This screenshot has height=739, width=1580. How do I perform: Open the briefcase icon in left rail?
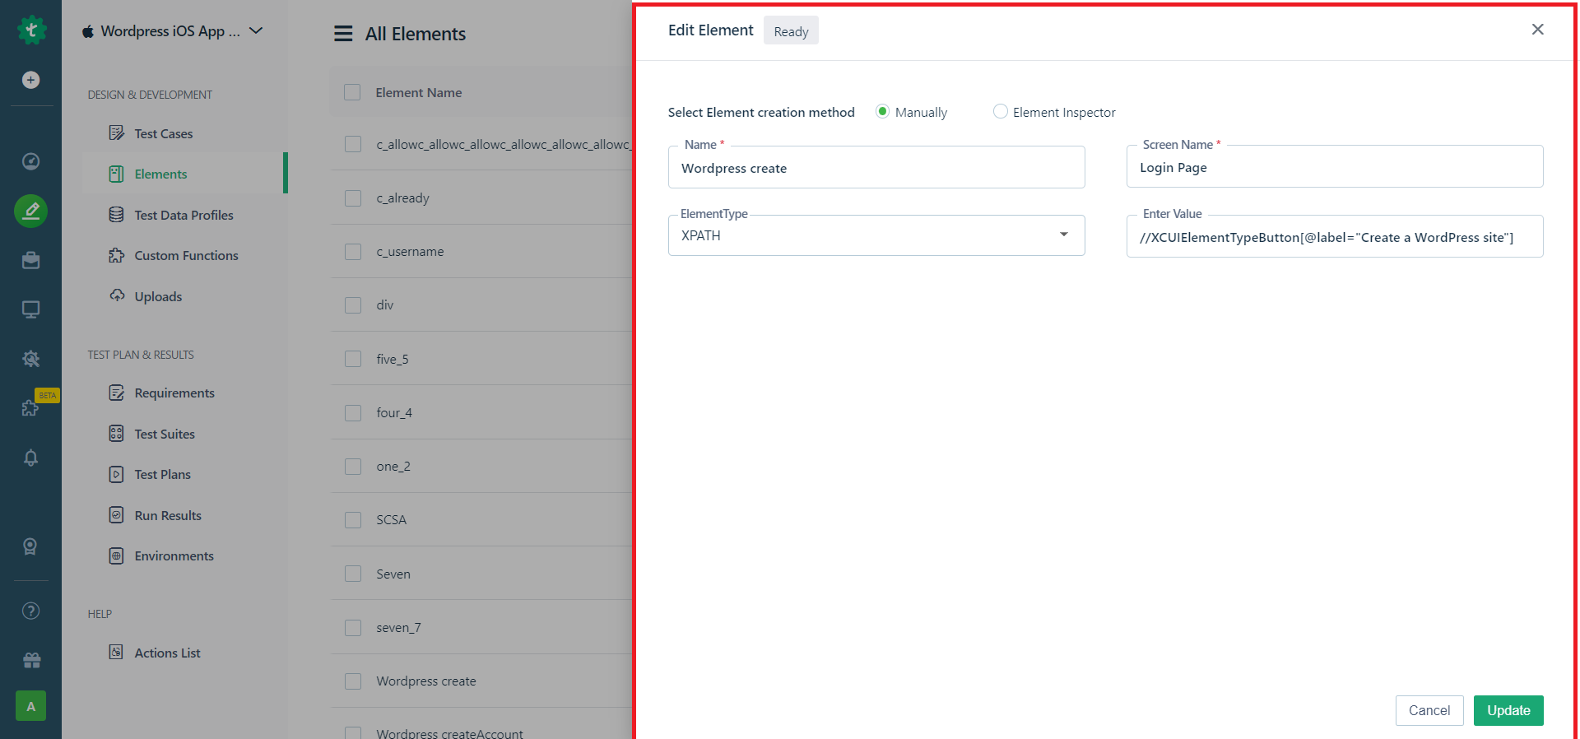coord(30,260)
